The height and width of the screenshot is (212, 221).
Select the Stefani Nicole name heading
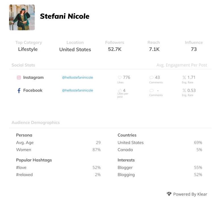(65, 16)
